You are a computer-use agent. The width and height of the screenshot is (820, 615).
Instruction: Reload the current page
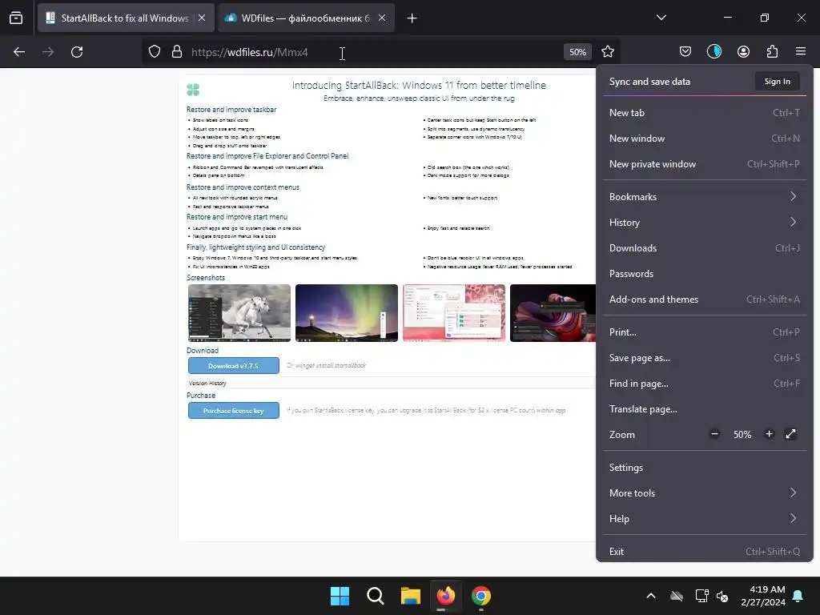point(77,52)
